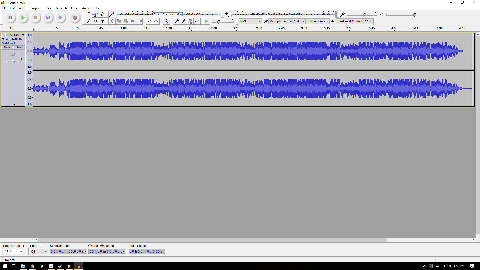Click the Trim Audio icon

click(x=133, y=21)
